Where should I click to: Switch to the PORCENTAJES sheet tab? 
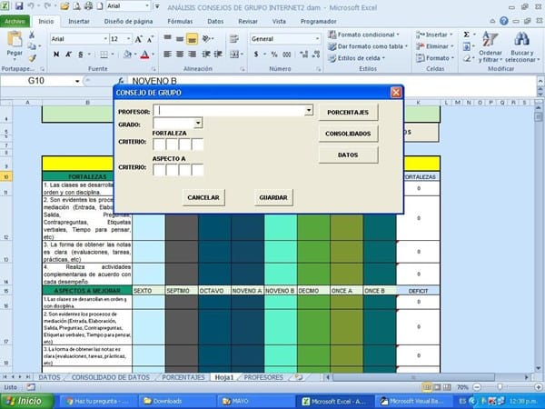[x=185, y=376]
